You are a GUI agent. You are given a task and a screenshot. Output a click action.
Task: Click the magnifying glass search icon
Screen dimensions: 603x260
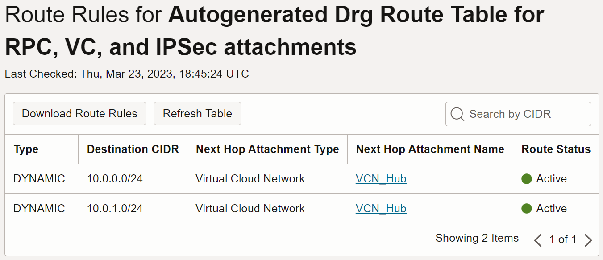tap(457, 114)
